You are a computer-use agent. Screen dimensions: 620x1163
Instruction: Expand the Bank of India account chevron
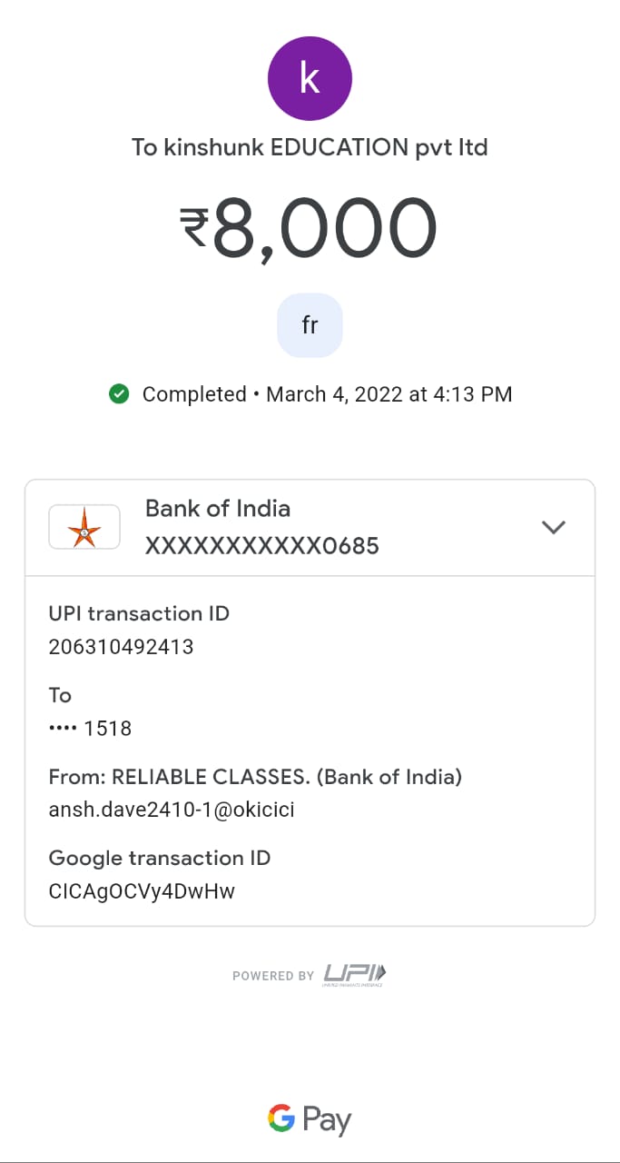(553, 527)
